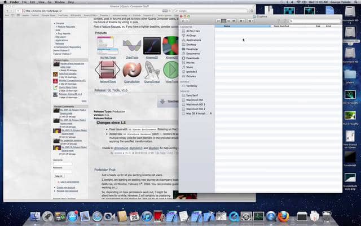Open Documents in the Finder sidebar
Image resolution: width=361 pixels, height=226 pixels.
tap(193, 54)
